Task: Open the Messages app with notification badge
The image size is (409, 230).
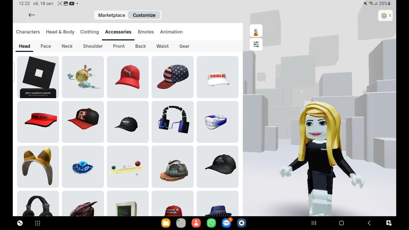Action: [227, 223]
